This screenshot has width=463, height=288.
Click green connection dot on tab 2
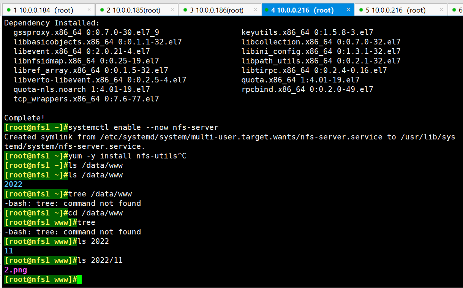[x=102, y=10]
